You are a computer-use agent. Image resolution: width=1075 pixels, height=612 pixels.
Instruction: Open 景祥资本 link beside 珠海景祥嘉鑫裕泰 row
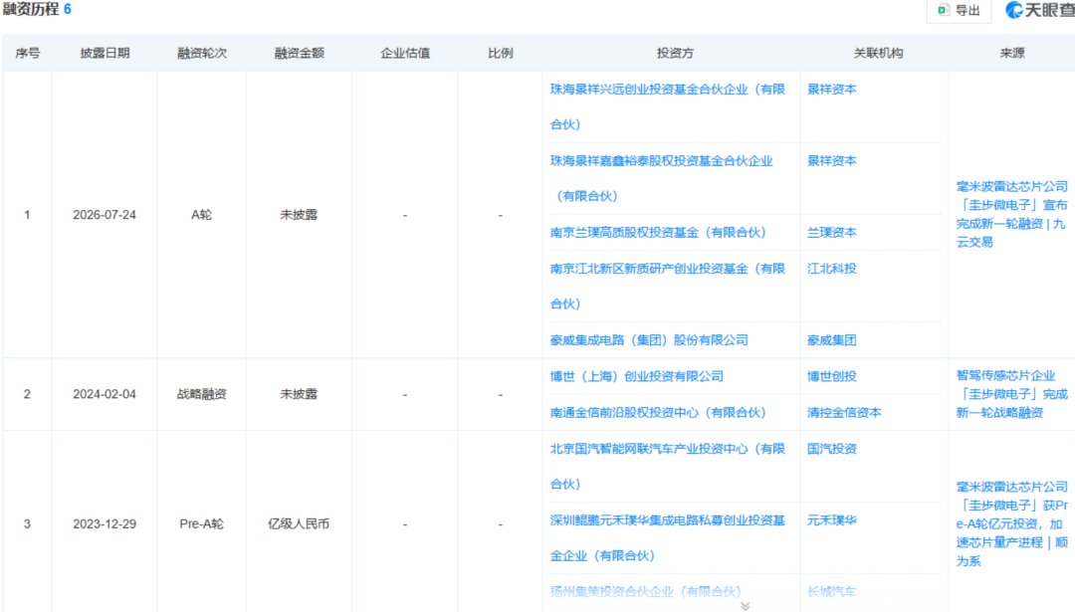(831, 161)
